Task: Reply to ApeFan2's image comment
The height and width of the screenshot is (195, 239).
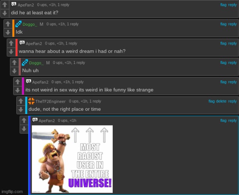Action: coord(232,121)
